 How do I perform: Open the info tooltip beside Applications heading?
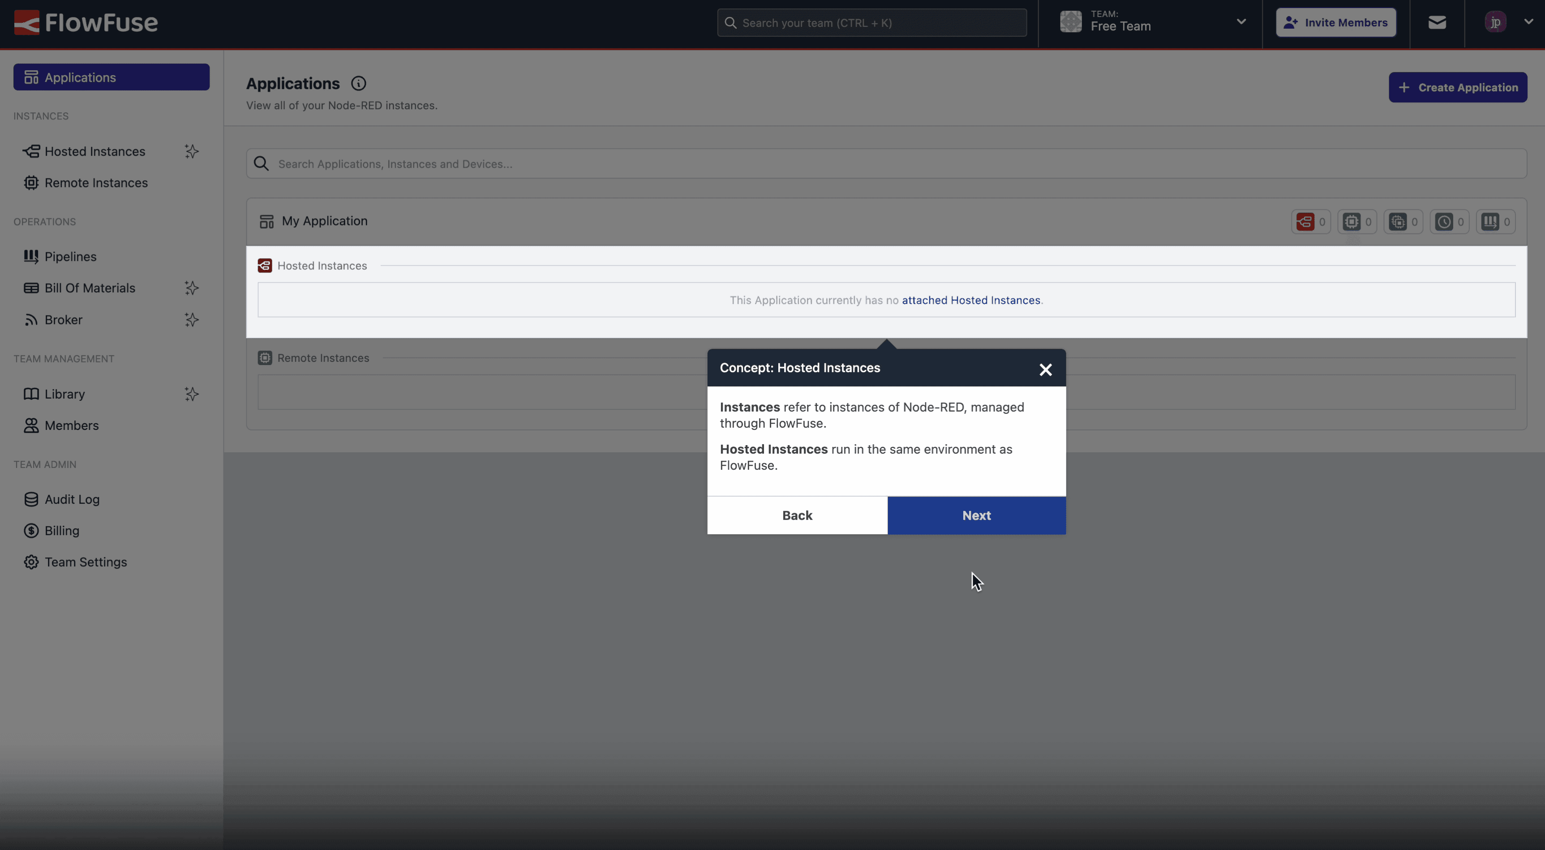coord(359,83)
